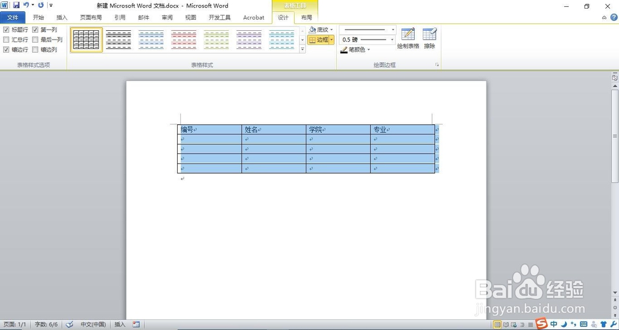This screenshot has width=619, height=330.
Task: Open the Sogou wrench settings icon
Action: [613, 324]
